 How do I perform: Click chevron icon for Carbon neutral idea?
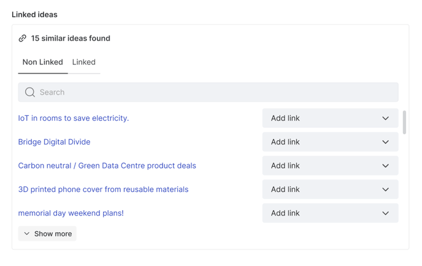tap(385, 165)
